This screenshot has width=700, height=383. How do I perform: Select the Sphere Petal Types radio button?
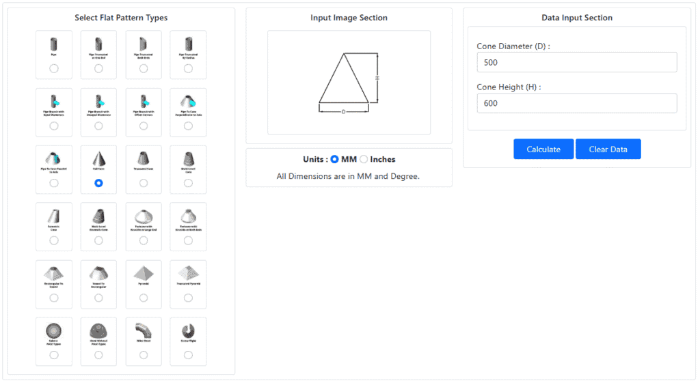[53, 355]
